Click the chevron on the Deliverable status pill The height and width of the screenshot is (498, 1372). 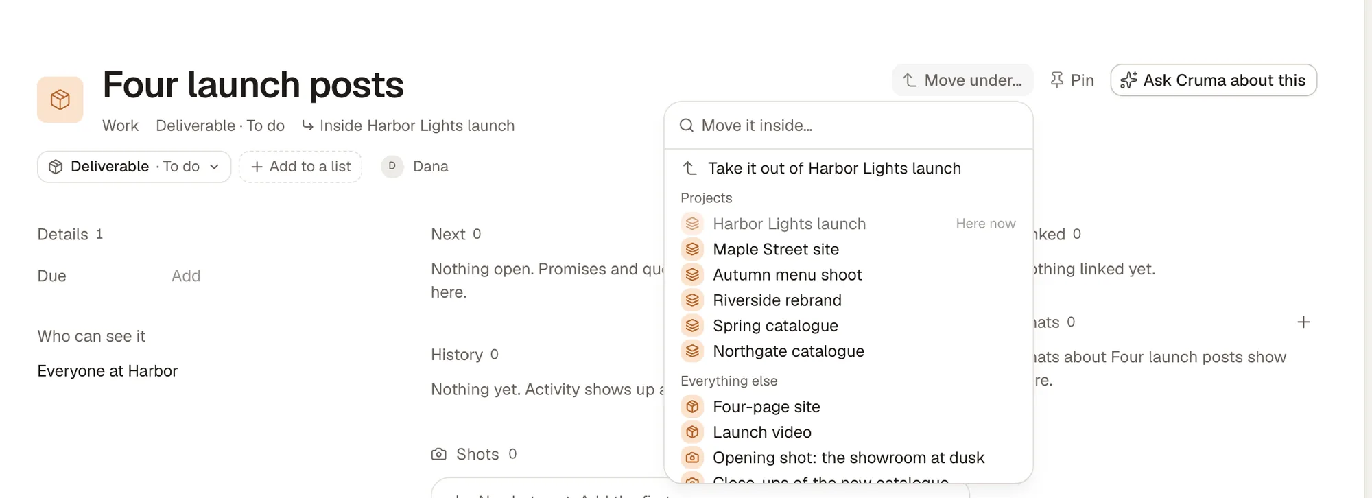(x=214, y=167)
